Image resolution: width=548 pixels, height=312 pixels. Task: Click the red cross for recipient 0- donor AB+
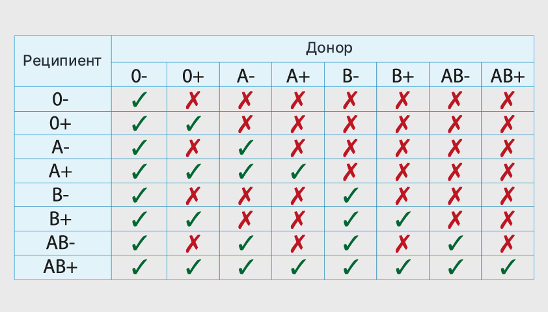pos(507,99)
